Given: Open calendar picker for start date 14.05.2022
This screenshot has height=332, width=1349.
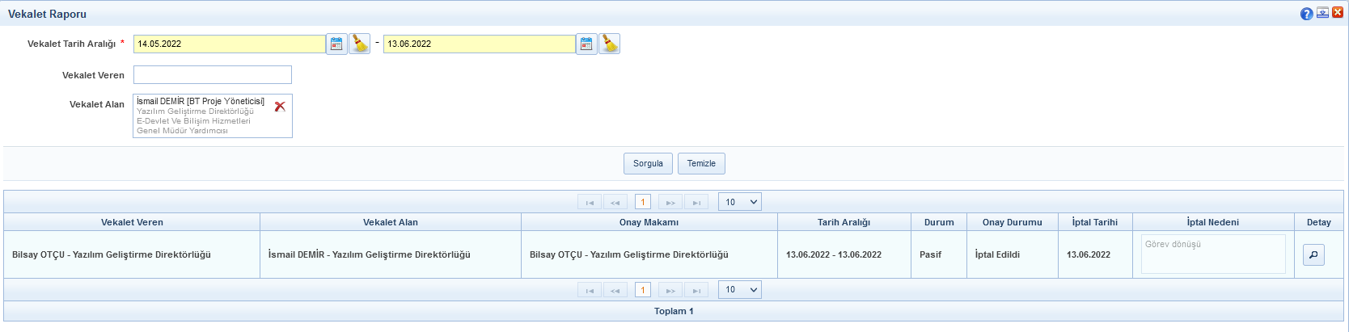Looking at the screenshot, I should point(336,44).
